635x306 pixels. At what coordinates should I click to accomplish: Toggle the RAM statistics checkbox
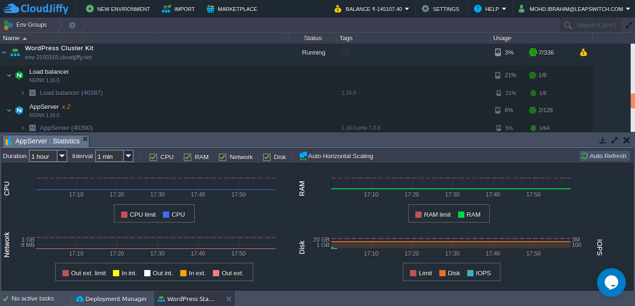coord(187,157)
